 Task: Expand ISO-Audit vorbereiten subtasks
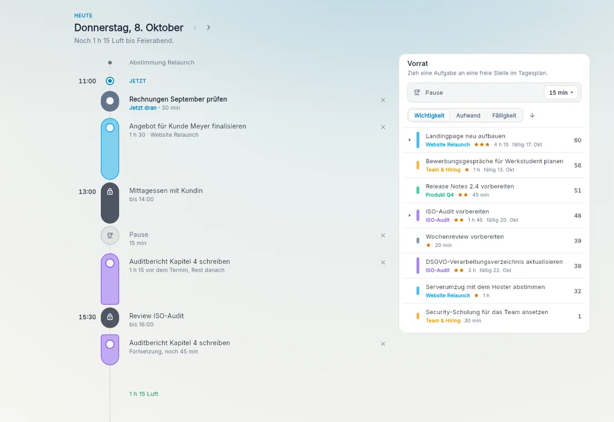coord(410,215)
